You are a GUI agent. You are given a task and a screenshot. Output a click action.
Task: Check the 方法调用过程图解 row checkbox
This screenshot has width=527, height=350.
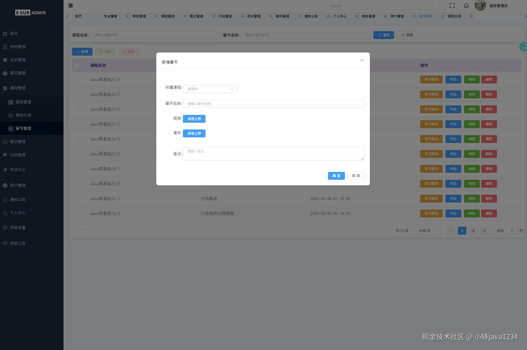tap(78, 214)
